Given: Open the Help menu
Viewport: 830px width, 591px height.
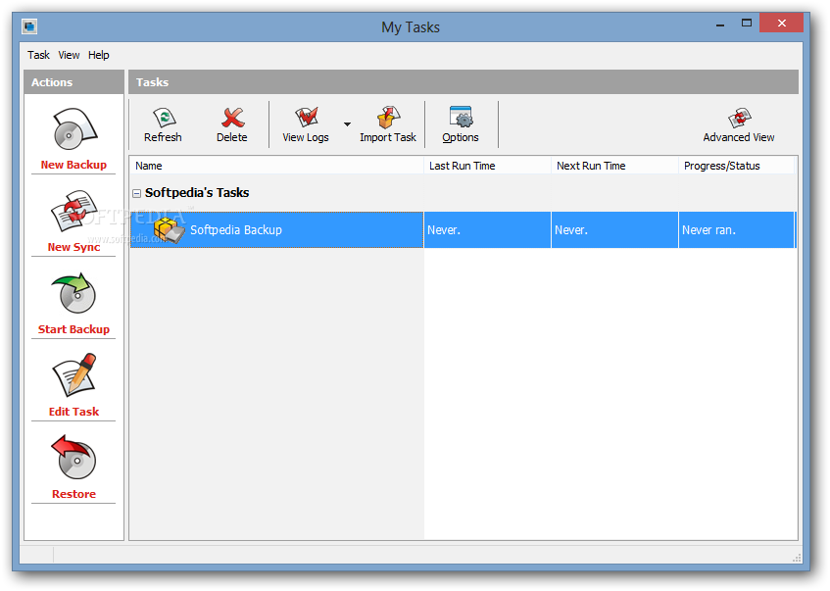Looking at the screenshot, I should (x=98, y=55).
